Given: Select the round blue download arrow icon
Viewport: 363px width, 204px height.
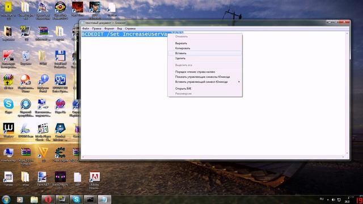Looking at the screenshot, I should (x=26, y=108).
